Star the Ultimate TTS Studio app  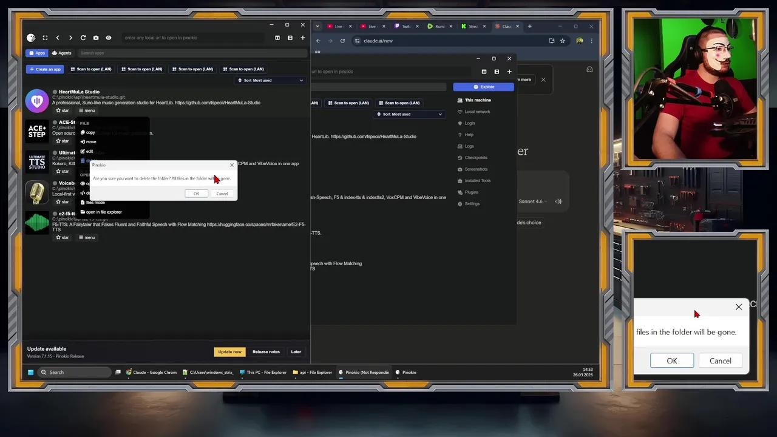tap(62, 171)
